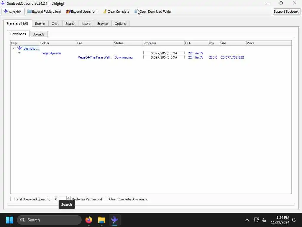Click Support Soulseek! button
This screenshot has width=302, height=227.
286,12
